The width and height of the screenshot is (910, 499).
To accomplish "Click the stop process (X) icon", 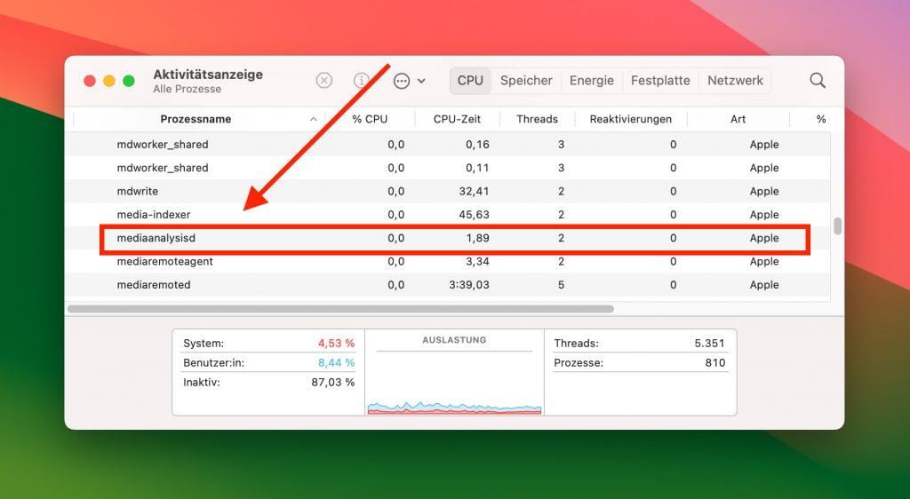I will click(x=323, y=81).
